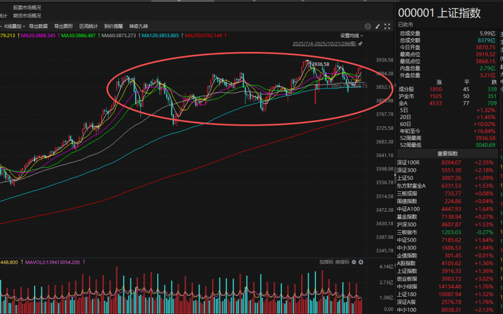This screenshot has height=314, width=503.
Task: Open 企债指数 index row
Action: [447, 256]
